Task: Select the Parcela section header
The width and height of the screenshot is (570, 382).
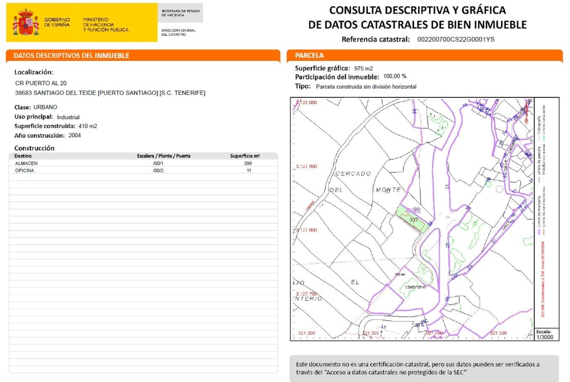Action: 309,55
